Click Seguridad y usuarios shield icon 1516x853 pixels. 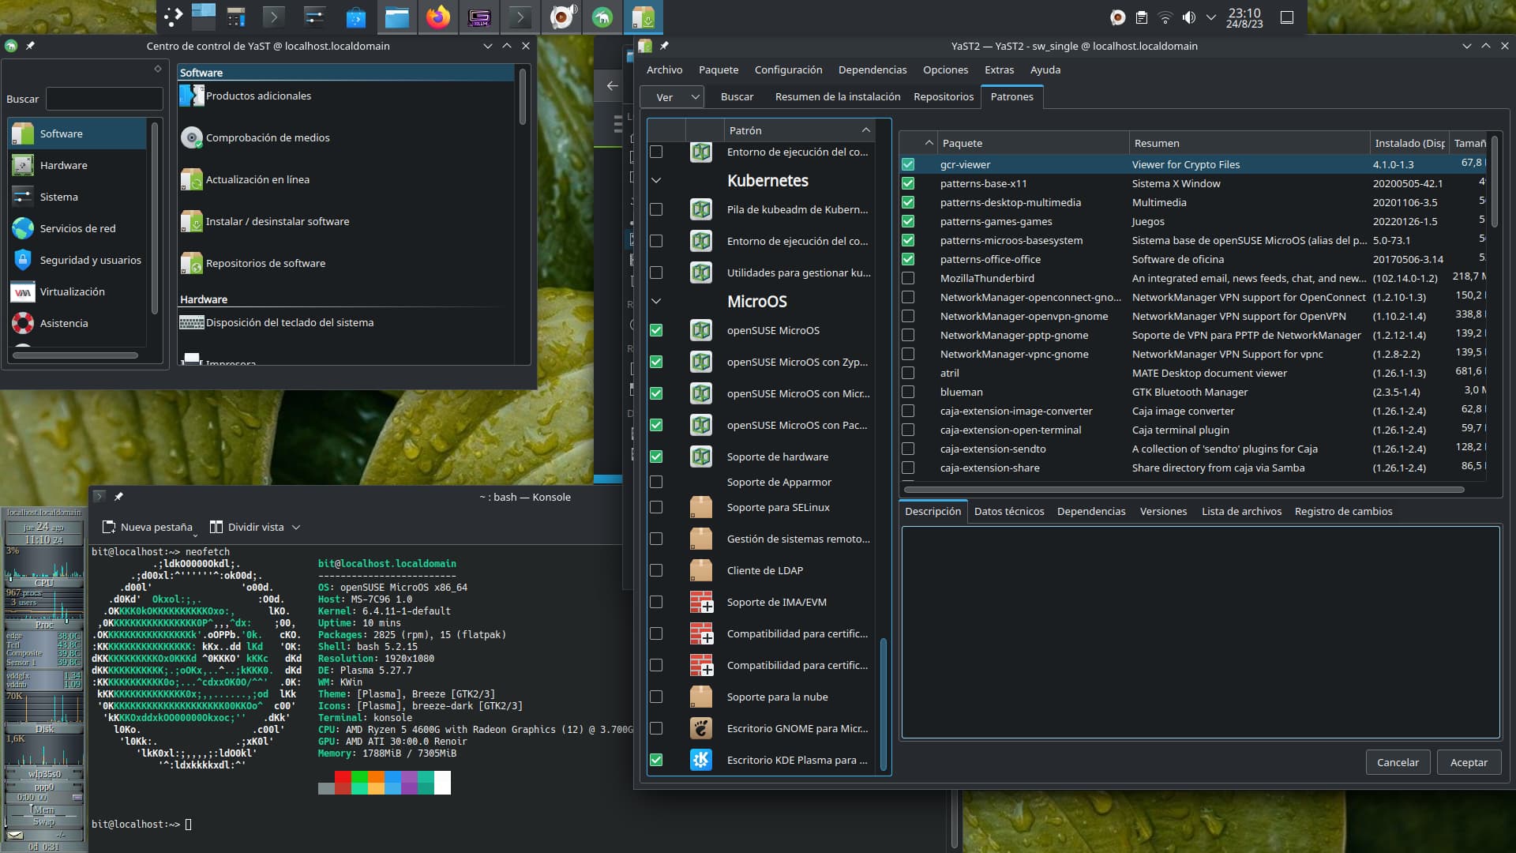23,260
